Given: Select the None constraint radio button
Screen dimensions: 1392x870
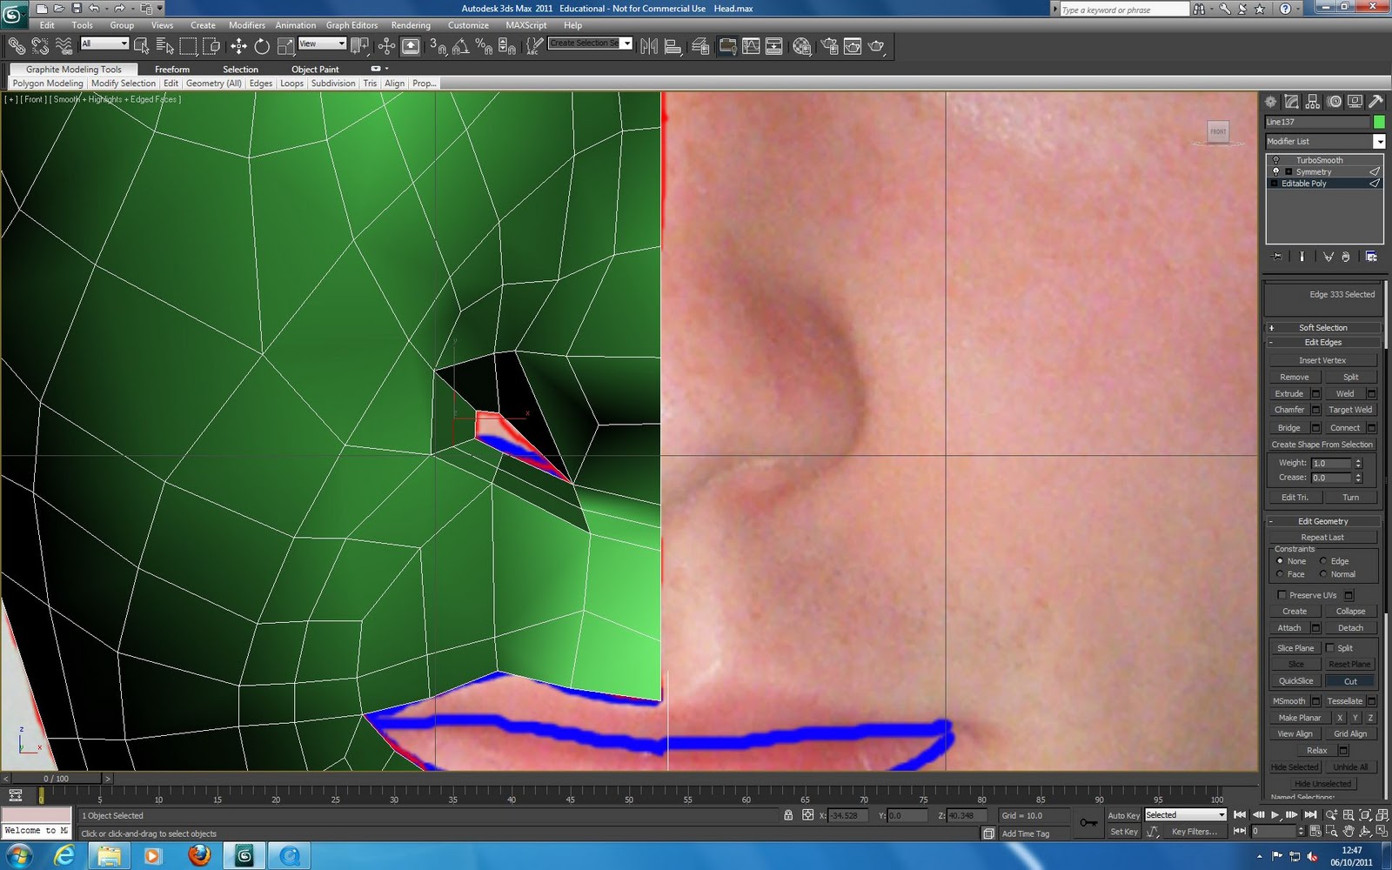Looking at the screenshot, I should [x=1280, y=561].
